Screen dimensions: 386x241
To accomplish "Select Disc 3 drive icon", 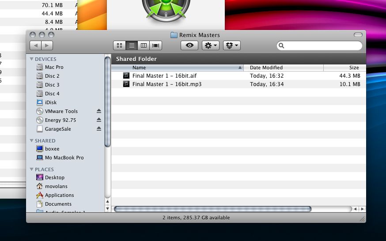I will coord(40,85).
